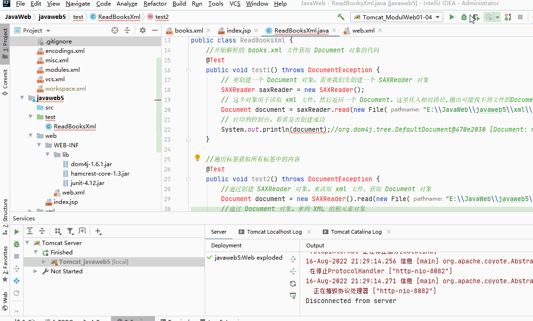
Task: Toggle the 2: Favorites tool window
Action: click(x=5, y=264)
